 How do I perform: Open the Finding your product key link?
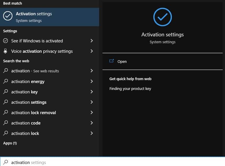click(130, 89)
